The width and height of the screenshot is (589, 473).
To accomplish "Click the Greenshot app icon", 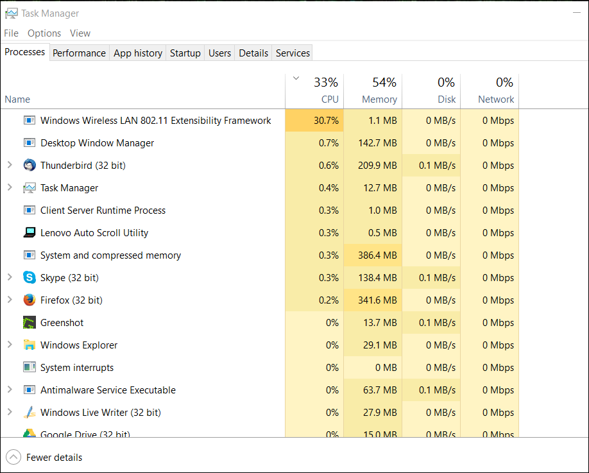I will point(30,322).
